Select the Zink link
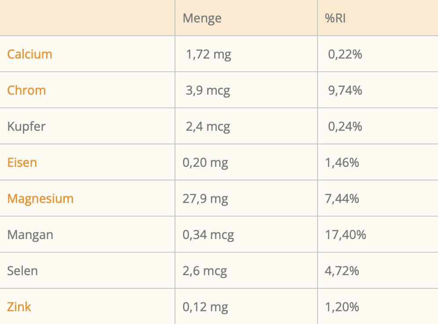Viewport: 438px width, 324px height. 19,307
